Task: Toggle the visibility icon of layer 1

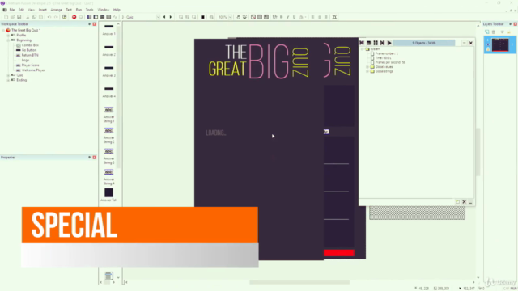Action: [x=488, y=44]
